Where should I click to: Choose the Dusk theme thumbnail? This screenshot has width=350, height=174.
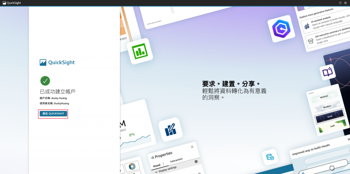330,116
